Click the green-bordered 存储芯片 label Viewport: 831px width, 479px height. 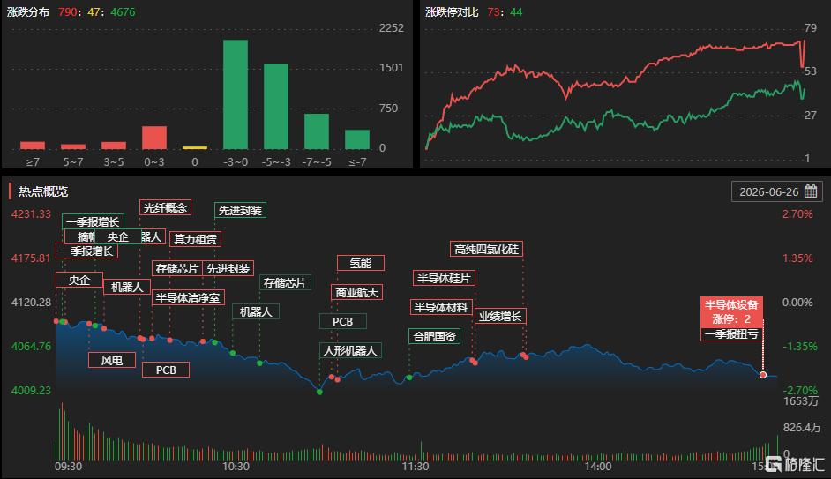tap(285, 283)
